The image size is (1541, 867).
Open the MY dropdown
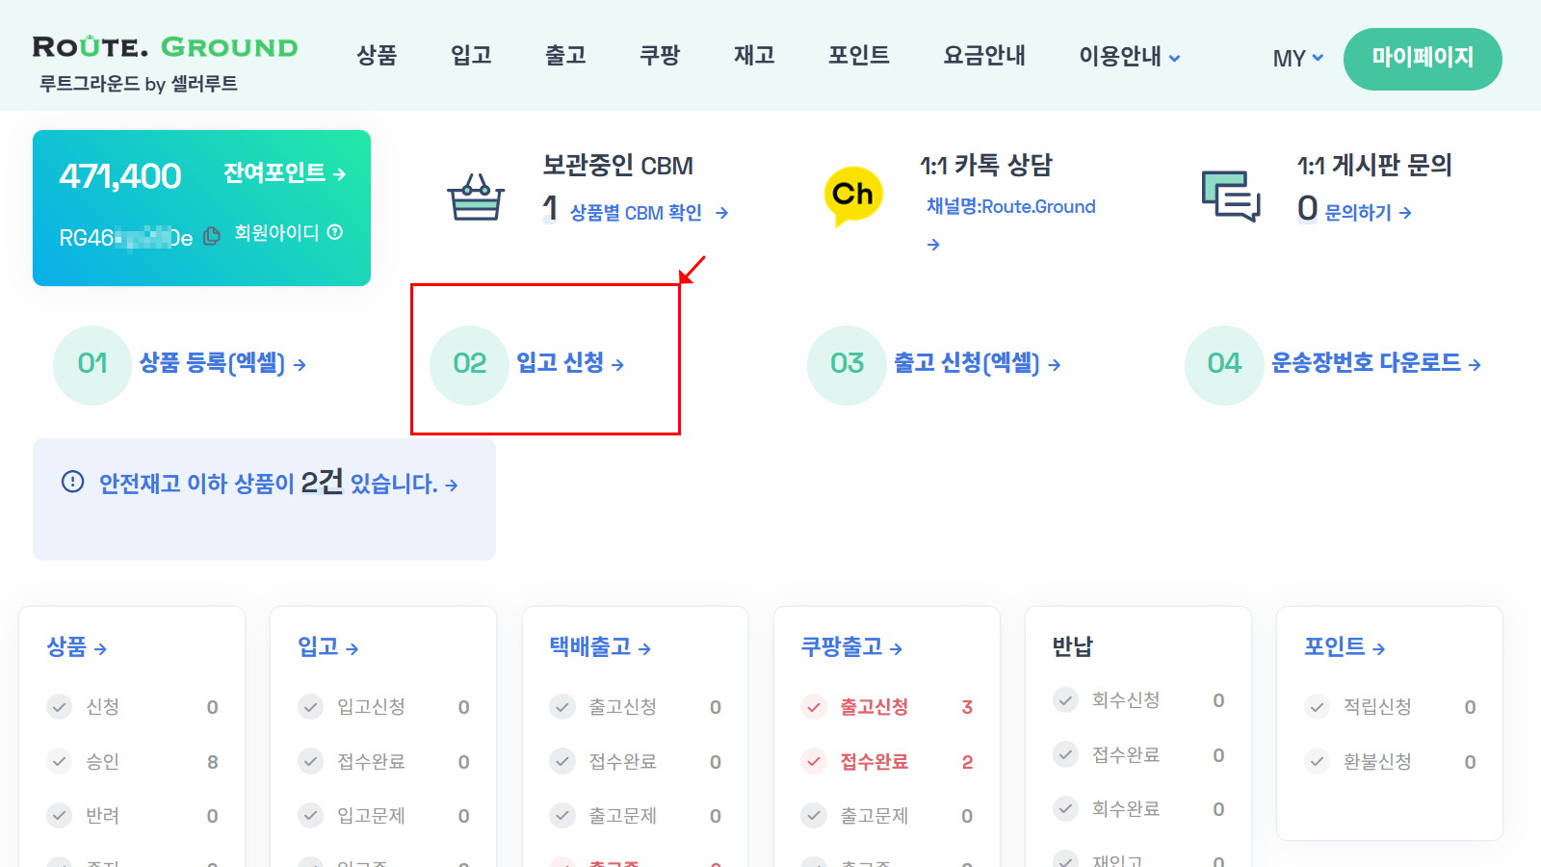(1295, 59)
